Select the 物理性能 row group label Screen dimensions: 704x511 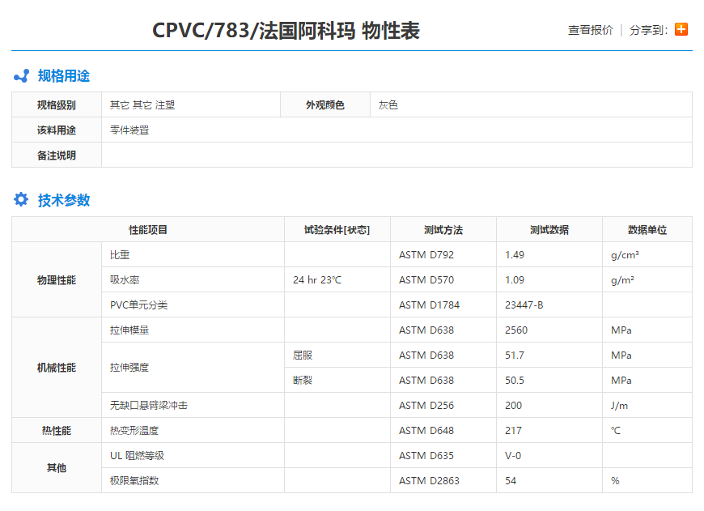click(x=56, y=279)
